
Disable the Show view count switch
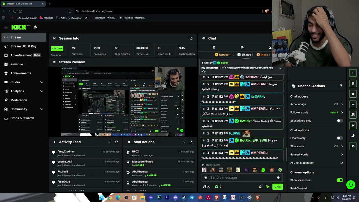point(340,180)
